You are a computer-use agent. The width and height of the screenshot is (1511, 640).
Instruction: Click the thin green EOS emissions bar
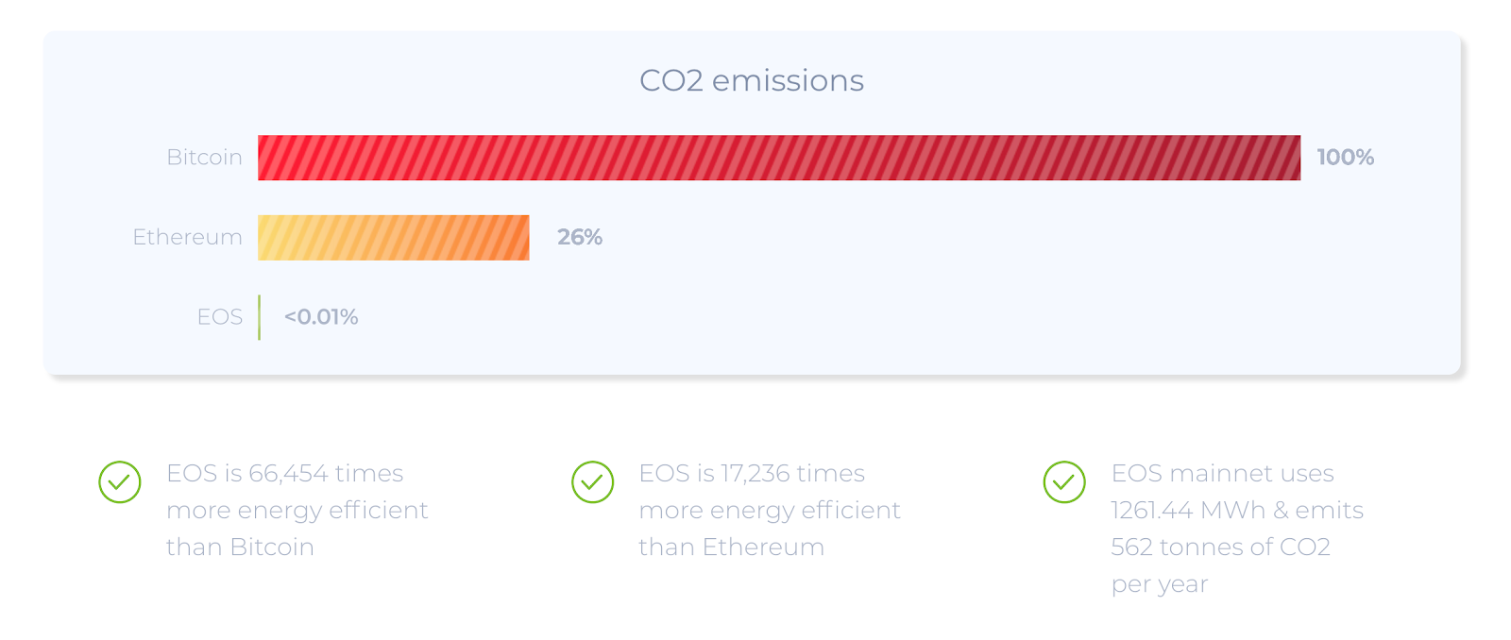click(260, 317)
